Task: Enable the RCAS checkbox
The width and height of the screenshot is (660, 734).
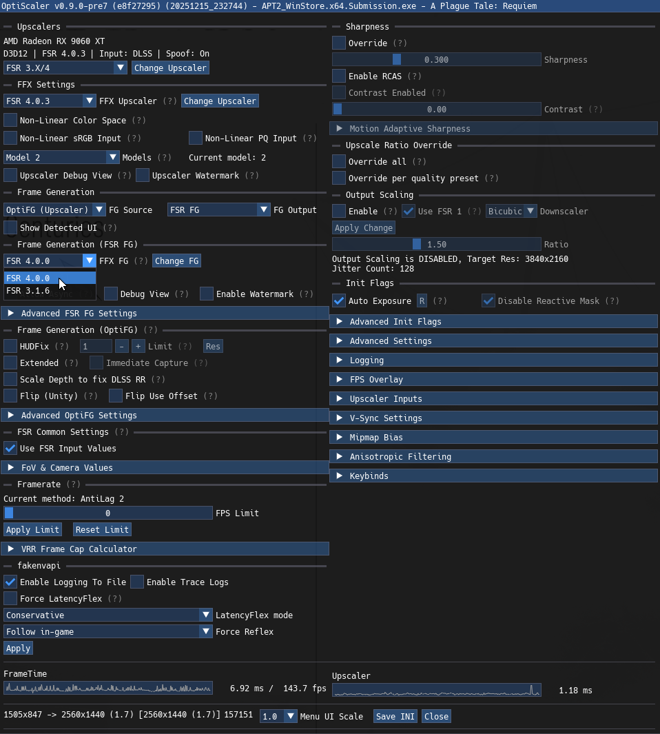Action: [x=338, y=76]
